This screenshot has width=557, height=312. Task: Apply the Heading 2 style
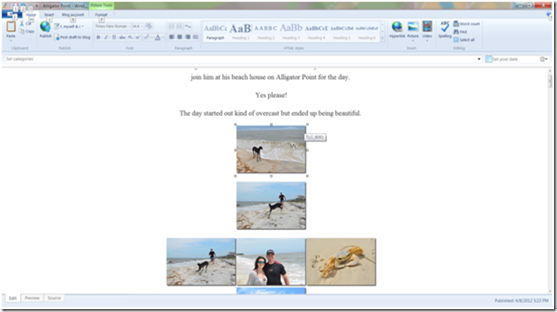[266, 32]
